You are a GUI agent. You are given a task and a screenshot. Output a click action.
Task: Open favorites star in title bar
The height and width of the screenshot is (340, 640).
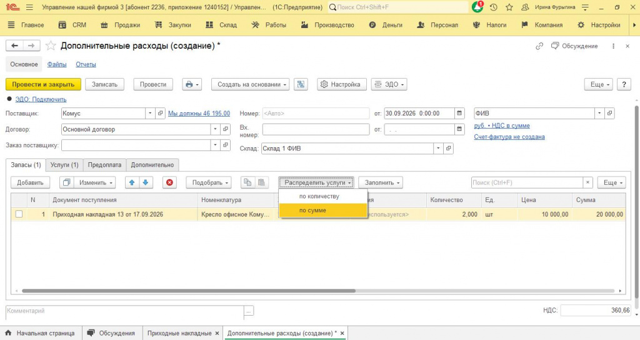click(509, 7)
